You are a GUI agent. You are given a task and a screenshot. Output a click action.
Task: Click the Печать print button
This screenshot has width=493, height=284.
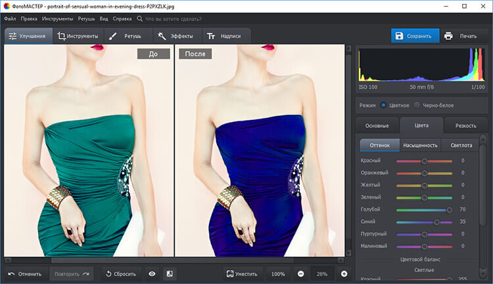(x=461, y=36)
